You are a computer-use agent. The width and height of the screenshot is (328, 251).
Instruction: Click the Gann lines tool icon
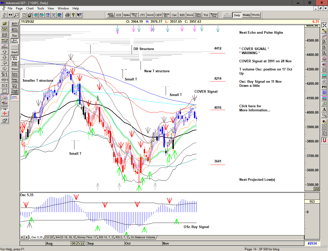pyautogui.click(x=5, y=103)
